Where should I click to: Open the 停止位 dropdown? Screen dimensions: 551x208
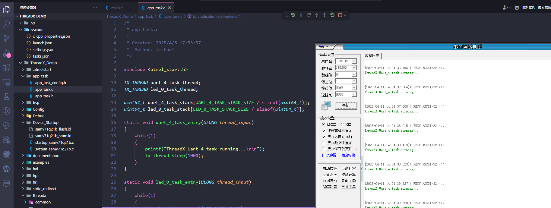tap(354, 81)
